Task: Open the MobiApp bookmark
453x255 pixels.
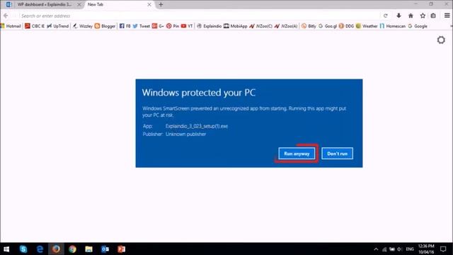Action: click(236, 26)
